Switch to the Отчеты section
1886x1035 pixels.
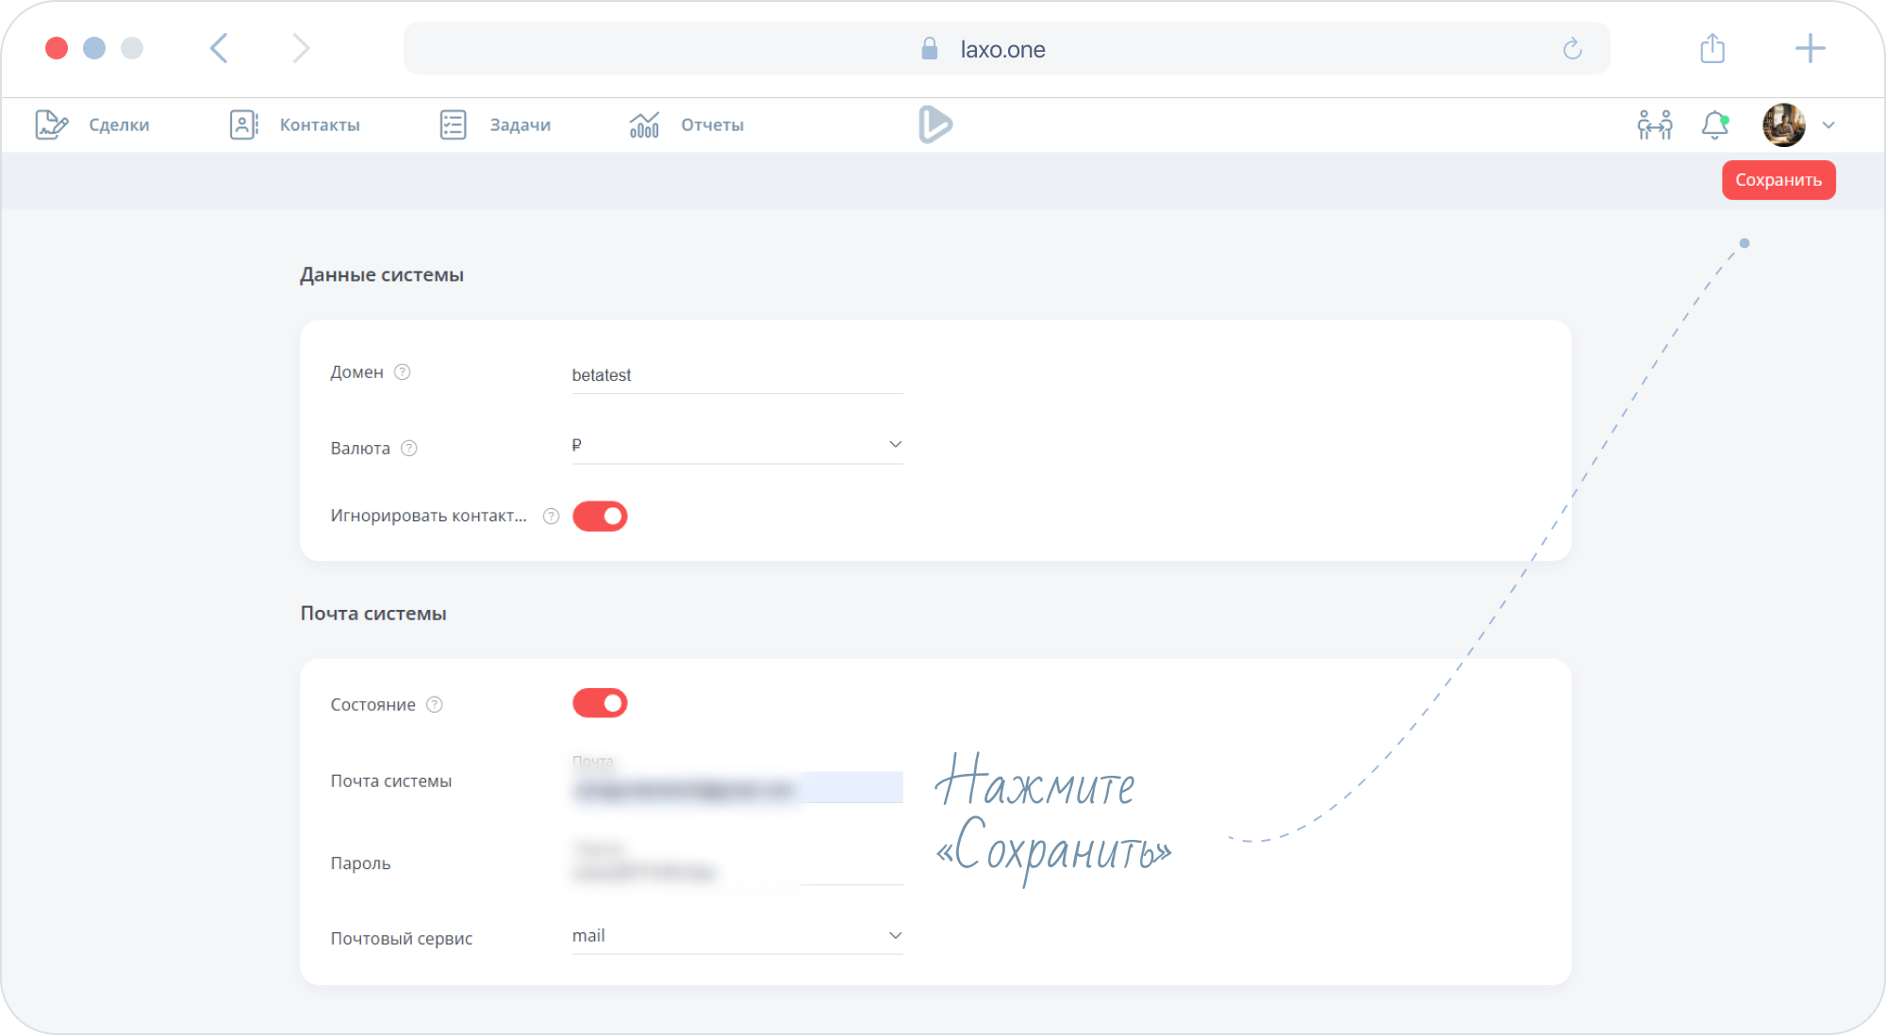(x=712, y=125)
